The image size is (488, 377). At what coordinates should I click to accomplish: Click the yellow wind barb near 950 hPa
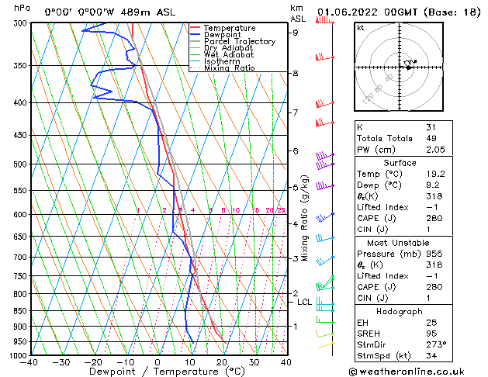pyautogui.click(x=326, y=345)
